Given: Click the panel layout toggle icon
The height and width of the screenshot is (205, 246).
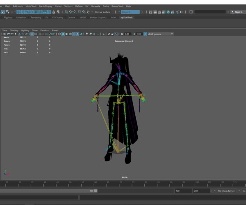Looking at the screenshot, I should pos(191,12).
